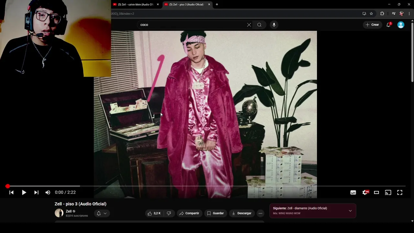Open the browser extensions menu

382,14
